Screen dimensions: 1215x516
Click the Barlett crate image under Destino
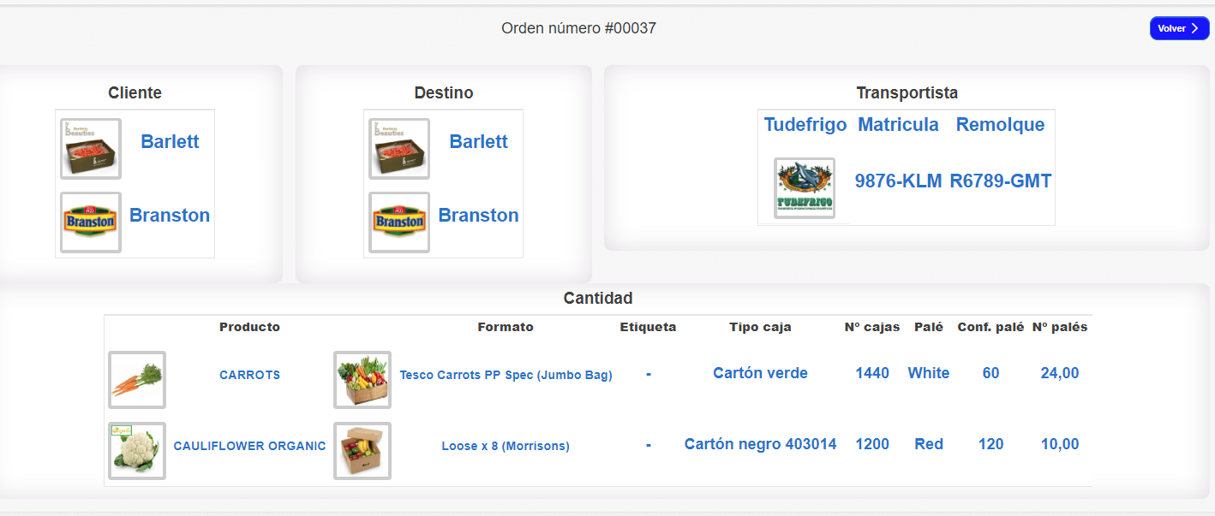pos(399,149)
